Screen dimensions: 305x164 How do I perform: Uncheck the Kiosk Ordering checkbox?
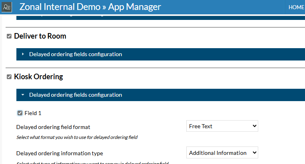(9, 77)
